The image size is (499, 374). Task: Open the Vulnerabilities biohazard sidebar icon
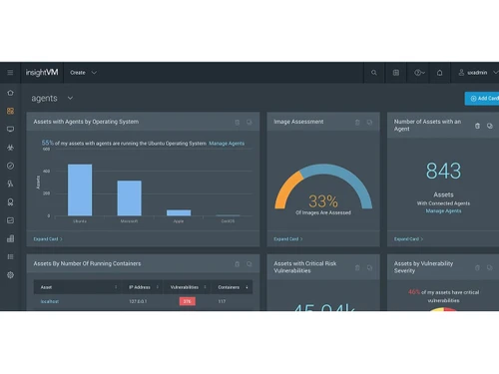(x=10, y=148)
